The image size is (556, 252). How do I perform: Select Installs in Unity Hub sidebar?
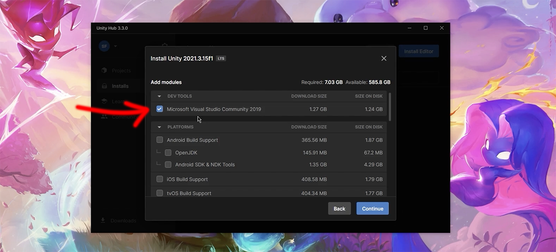click(120, 86)
